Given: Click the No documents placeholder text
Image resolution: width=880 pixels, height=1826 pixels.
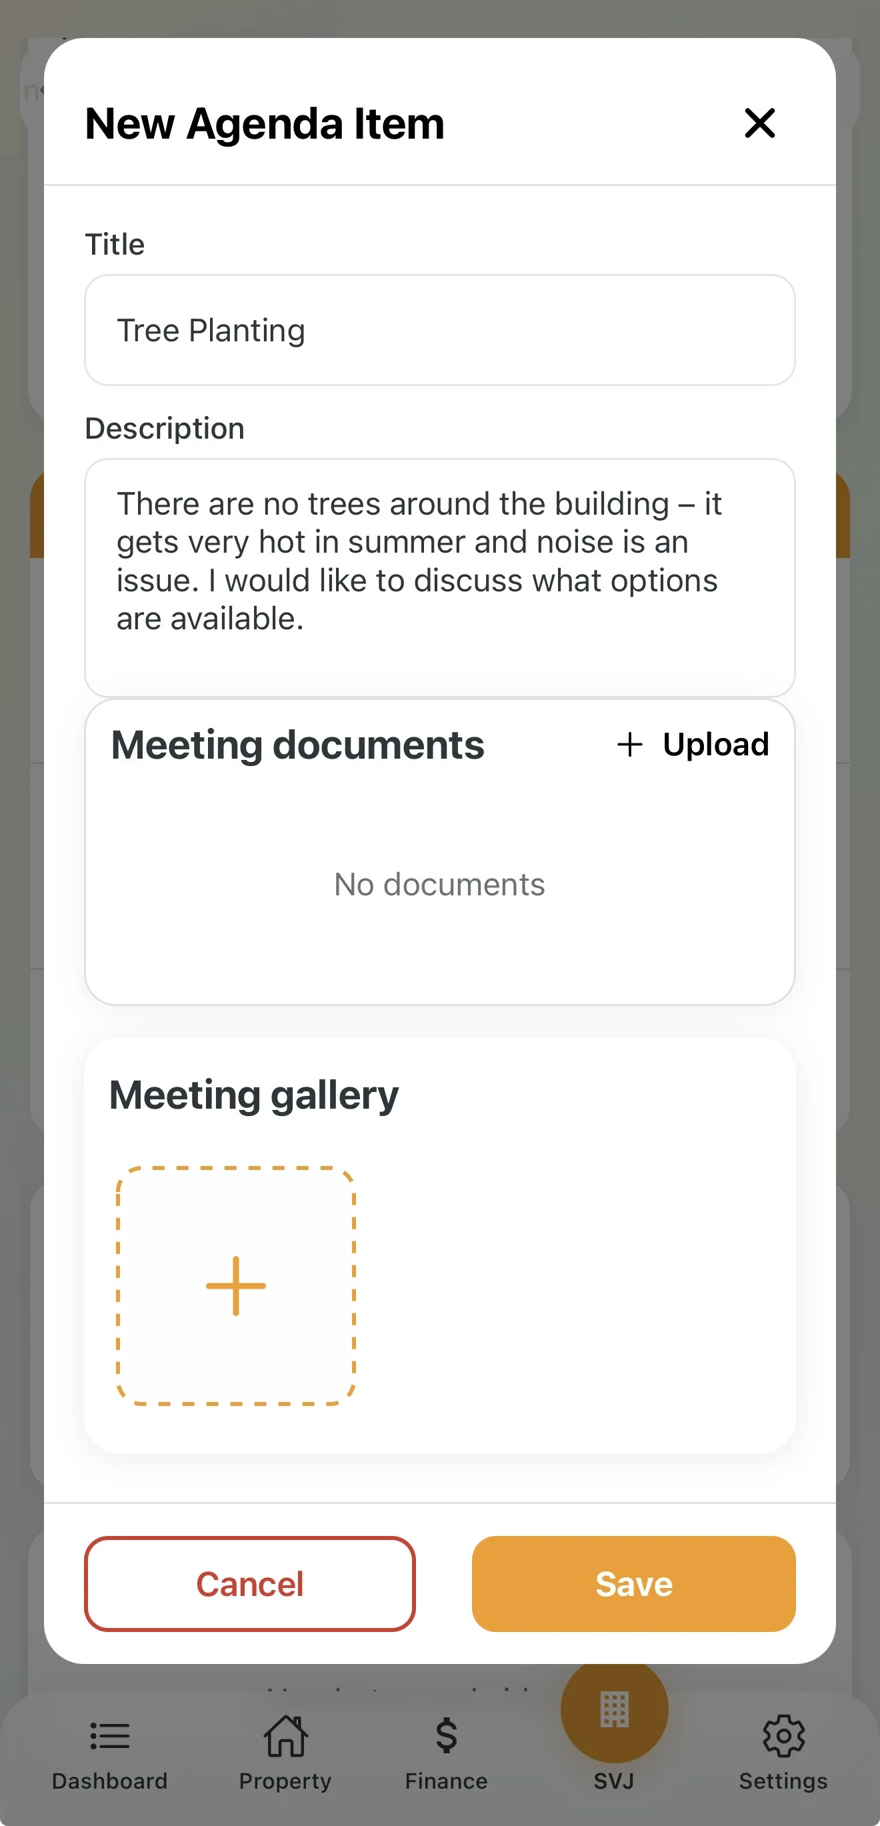Looking at the screenshot, I should pos(439,885).
